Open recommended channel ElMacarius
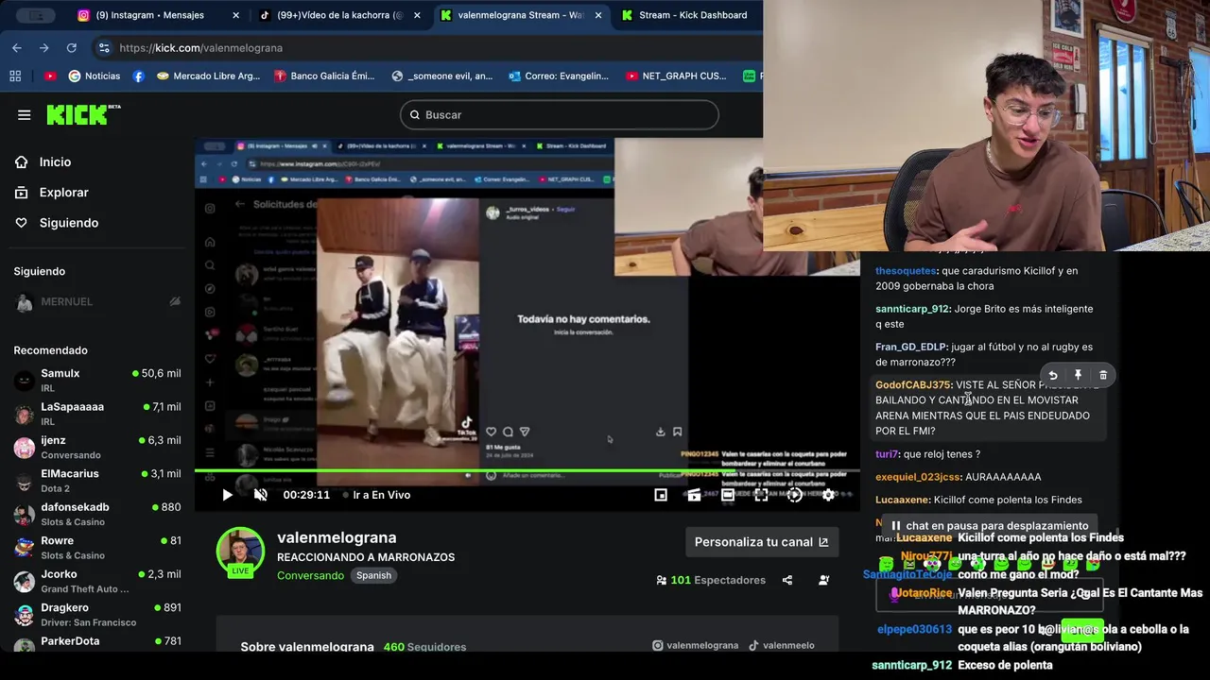Screen dimensions: 1210x680 [97, 480]
